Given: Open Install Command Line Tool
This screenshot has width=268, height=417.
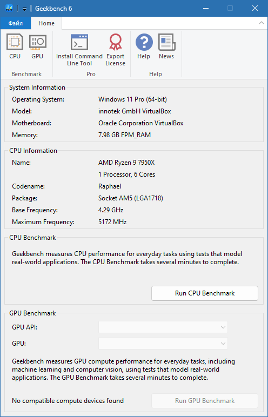Looking at the screenshot, I should (x=79, y=50).
